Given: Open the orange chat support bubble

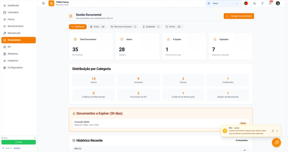Looking at the screenshot, I should tap(276, 142).
